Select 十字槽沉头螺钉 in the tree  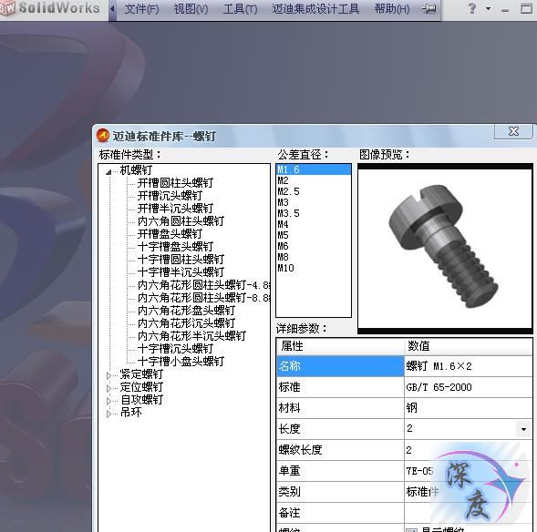175,349
